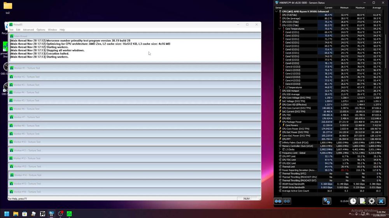Open HWiNFO sensor settings gear

point(371,201)
